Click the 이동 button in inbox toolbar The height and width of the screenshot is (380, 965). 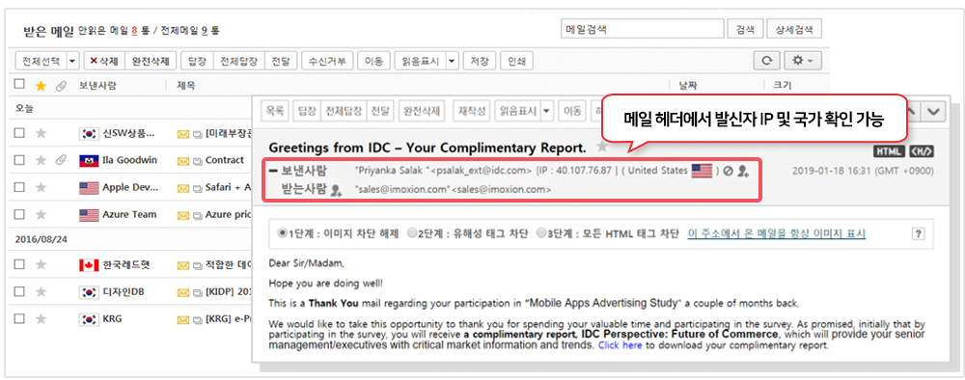pyautogui.click(x=373, y=61)
